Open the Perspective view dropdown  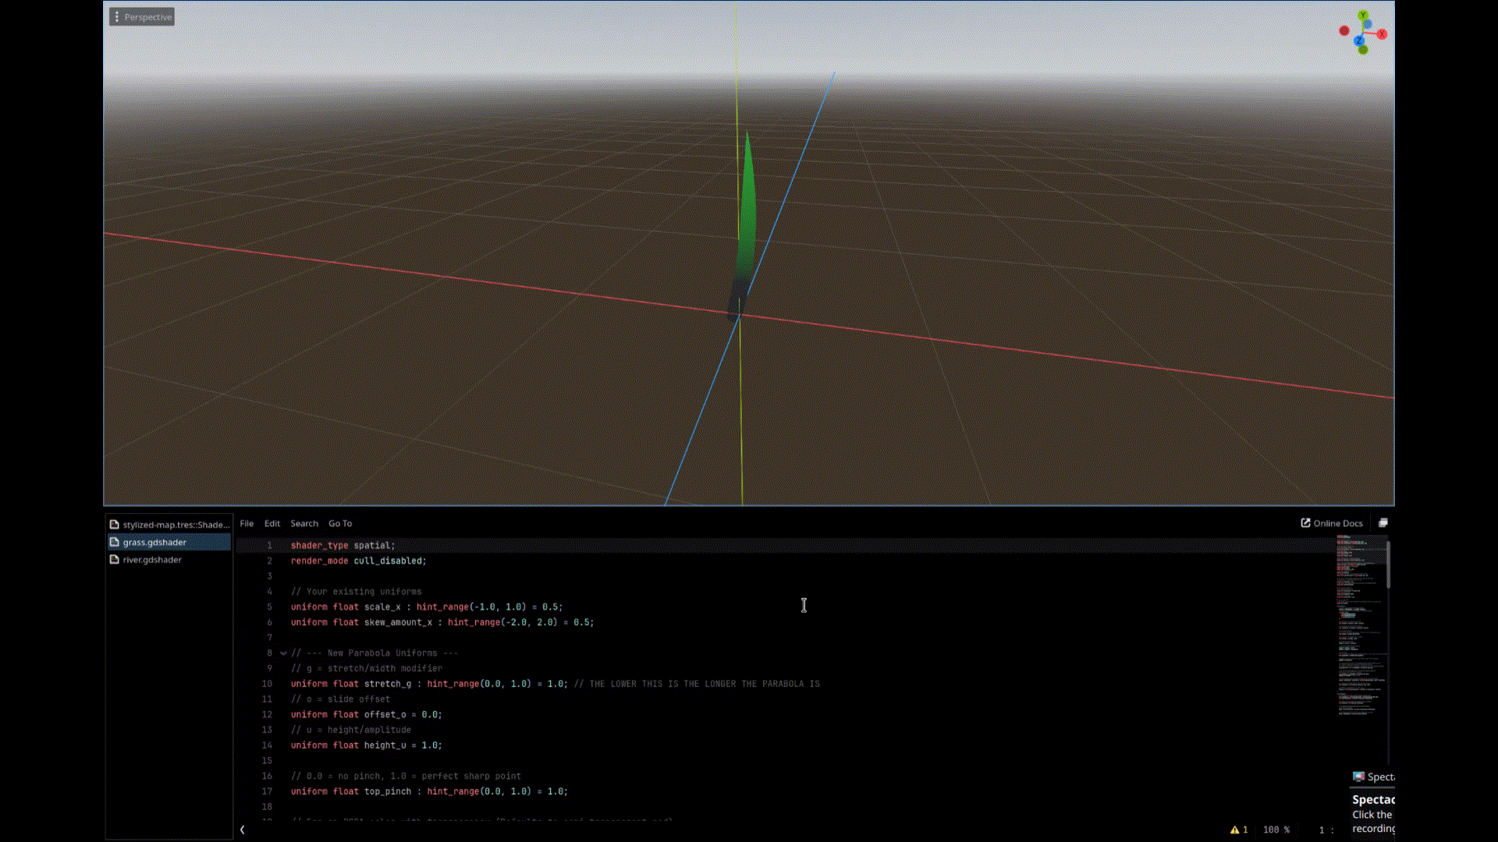coord(147,16)
